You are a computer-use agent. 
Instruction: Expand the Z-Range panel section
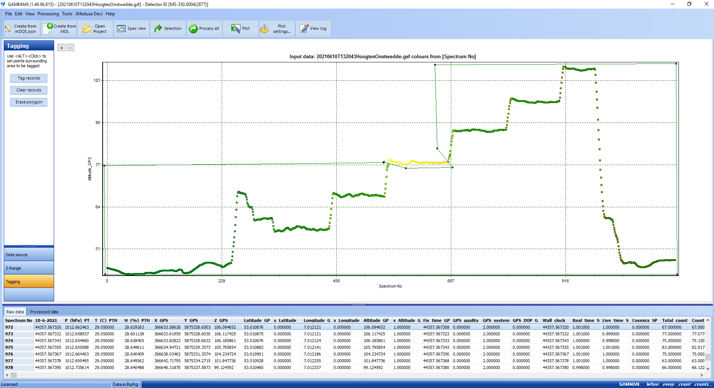pos(29,268)
